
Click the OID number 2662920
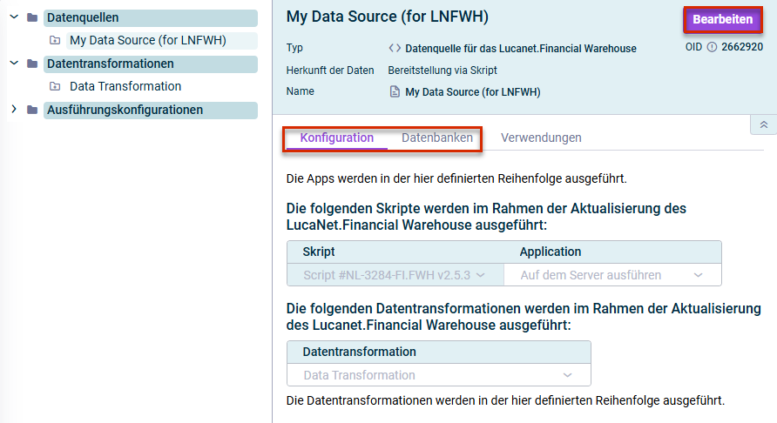click(x=742, y=47)
